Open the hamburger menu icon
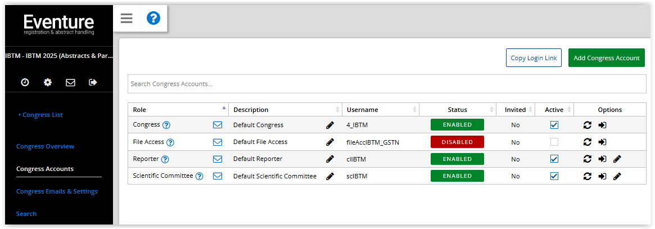The height and width of the screenshot is (229, 655). (x=127, y=19)
